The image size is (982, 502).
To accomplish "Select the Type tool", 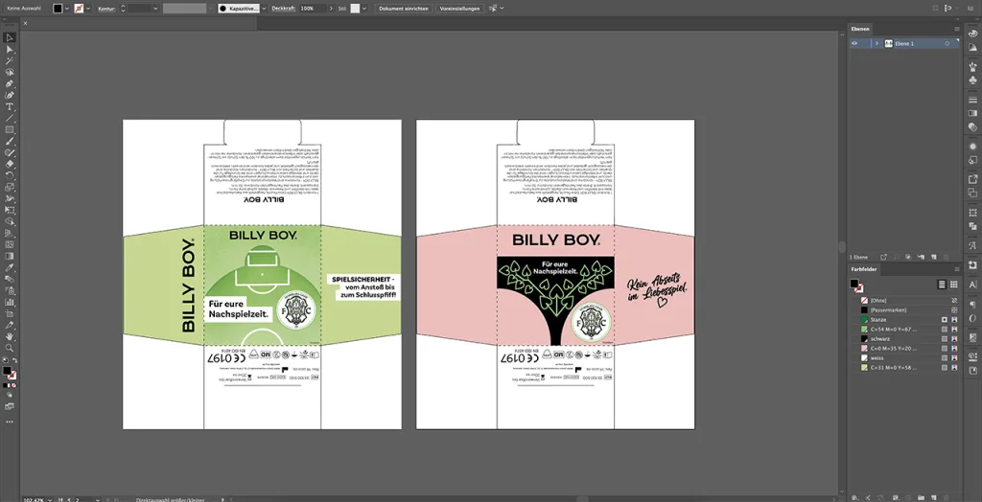I will pos(10,107).
